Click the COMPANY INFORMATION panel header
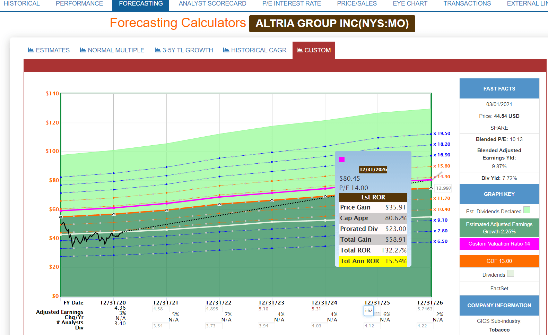Screen dimensions: 548x335 tap(499, 306)
